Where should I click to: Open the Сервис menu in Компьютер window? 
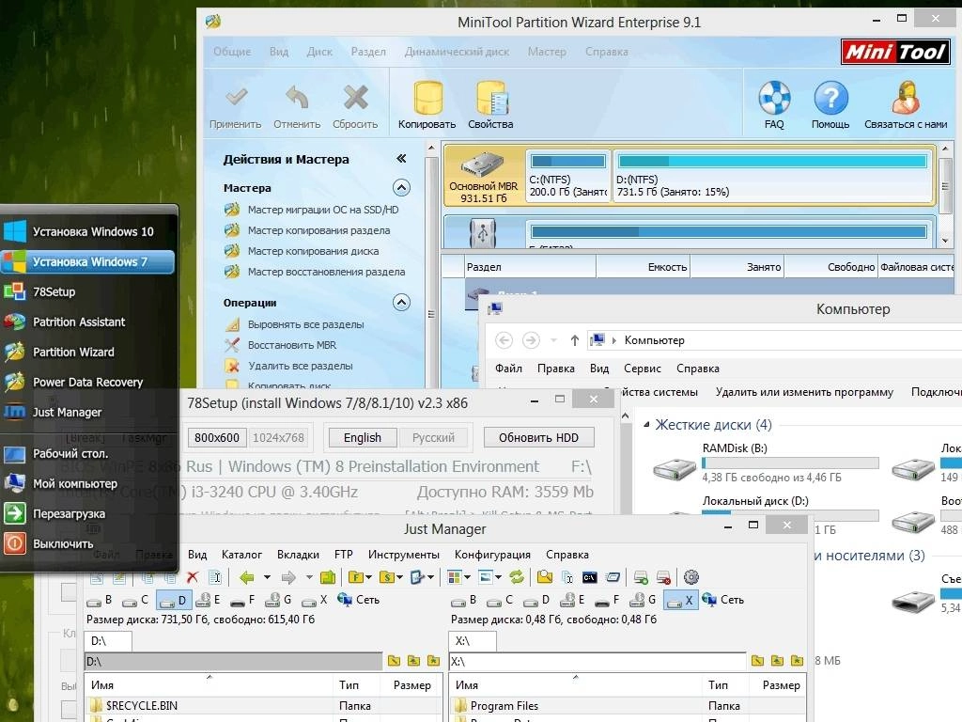[x=643, y=369]
